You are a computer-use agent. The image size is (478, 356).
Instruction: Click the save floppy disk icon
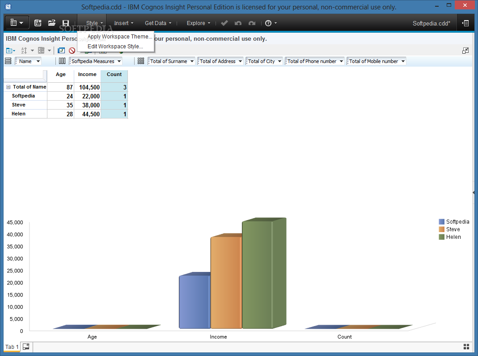(x=66, y=23)
